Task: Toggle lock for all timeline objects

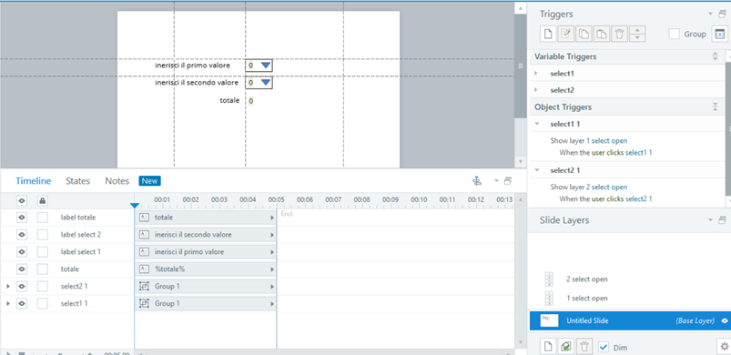Action: pos(43,201)
